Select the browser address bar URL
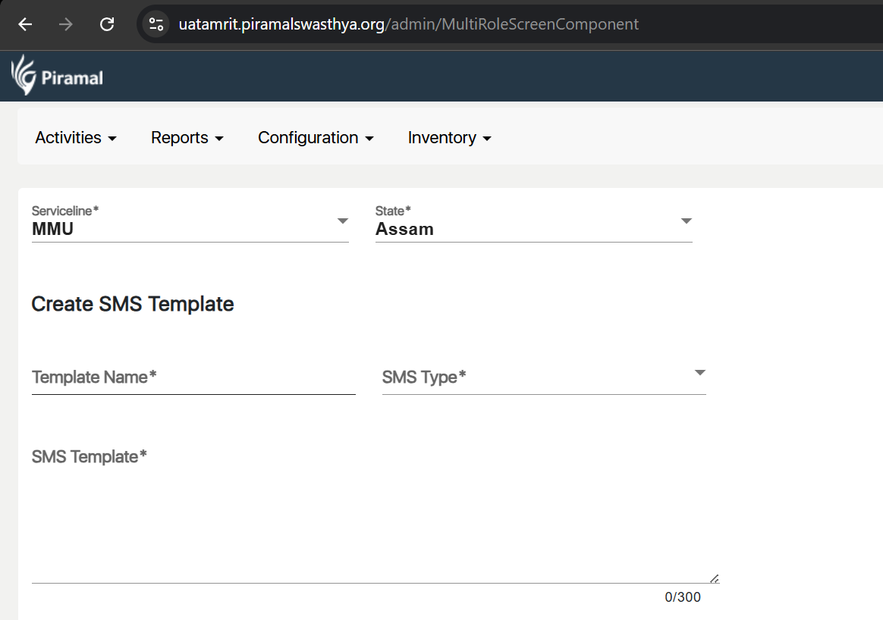This screenshot has width=883, height=620. [x=408, y=24]
